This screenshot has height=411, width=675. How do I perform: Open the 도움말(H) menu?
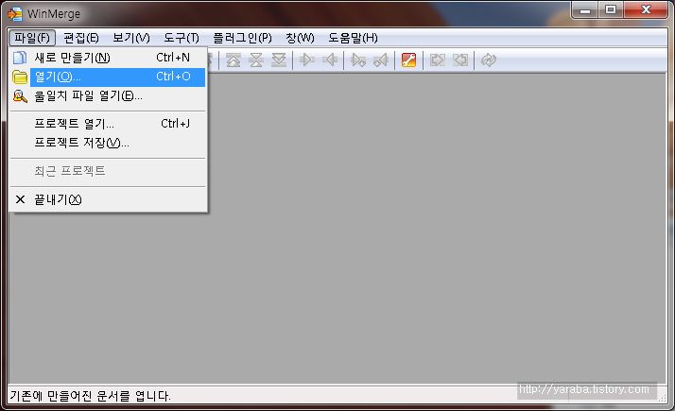[353, 38]
